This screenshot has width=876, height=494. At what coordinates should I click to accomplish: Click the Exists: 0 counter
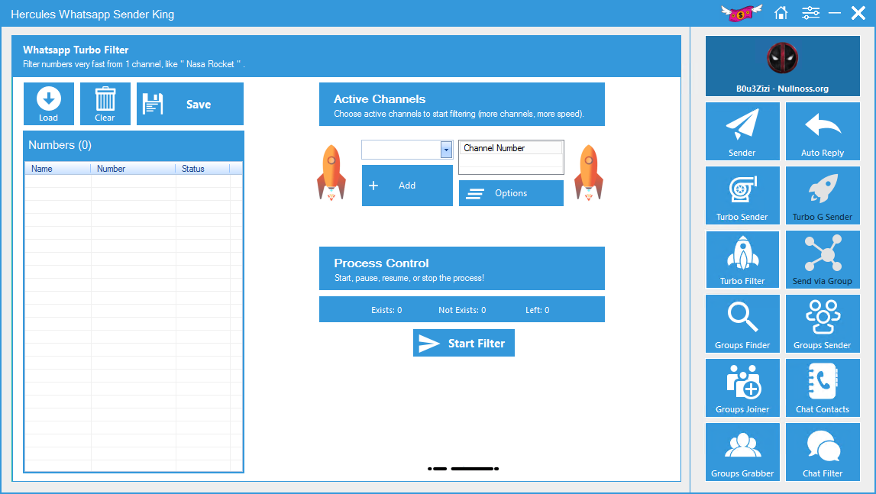click(x=386, y=310)
